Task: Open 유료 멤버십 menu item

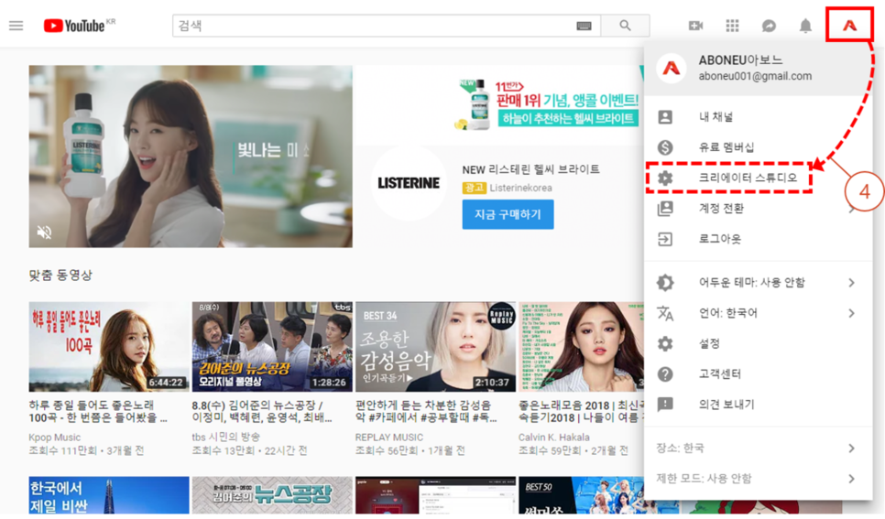Action: pos(758,147)
